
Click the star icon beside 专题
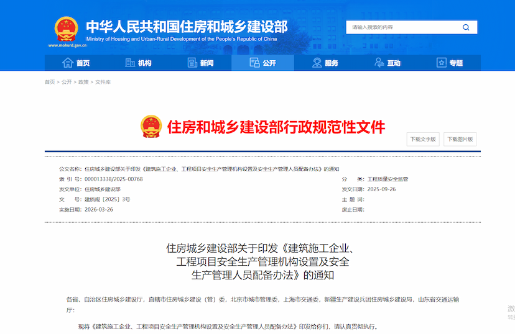(x=442, y=63)
